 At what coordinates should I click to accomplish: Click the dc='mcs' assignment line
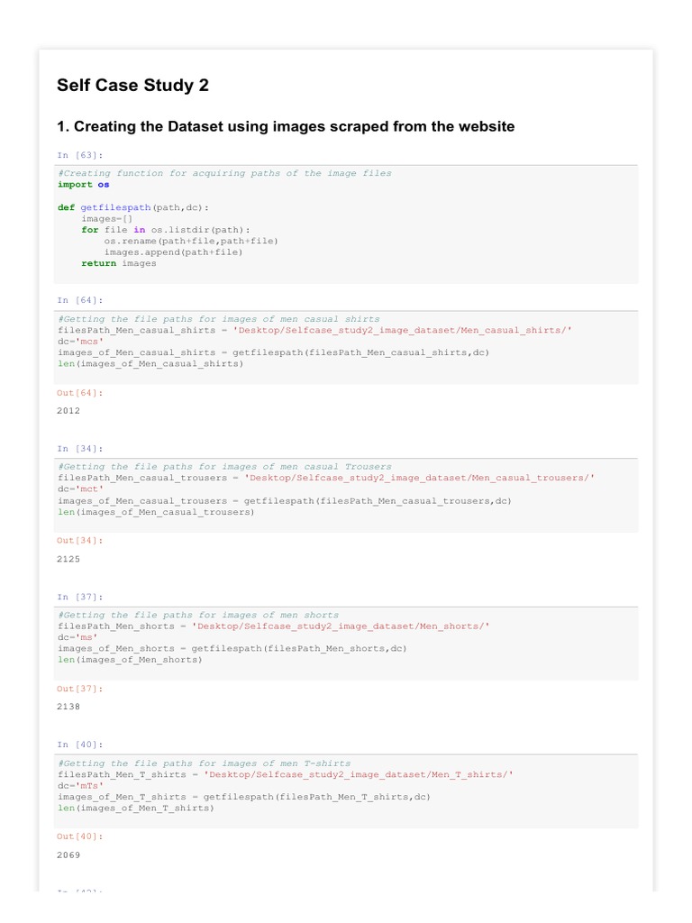click(x=80, y=342)
